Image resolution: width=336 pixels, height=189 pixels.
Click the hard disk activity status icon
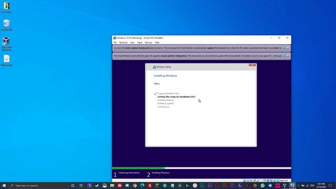pyautogui.click(x=245, y=181)
